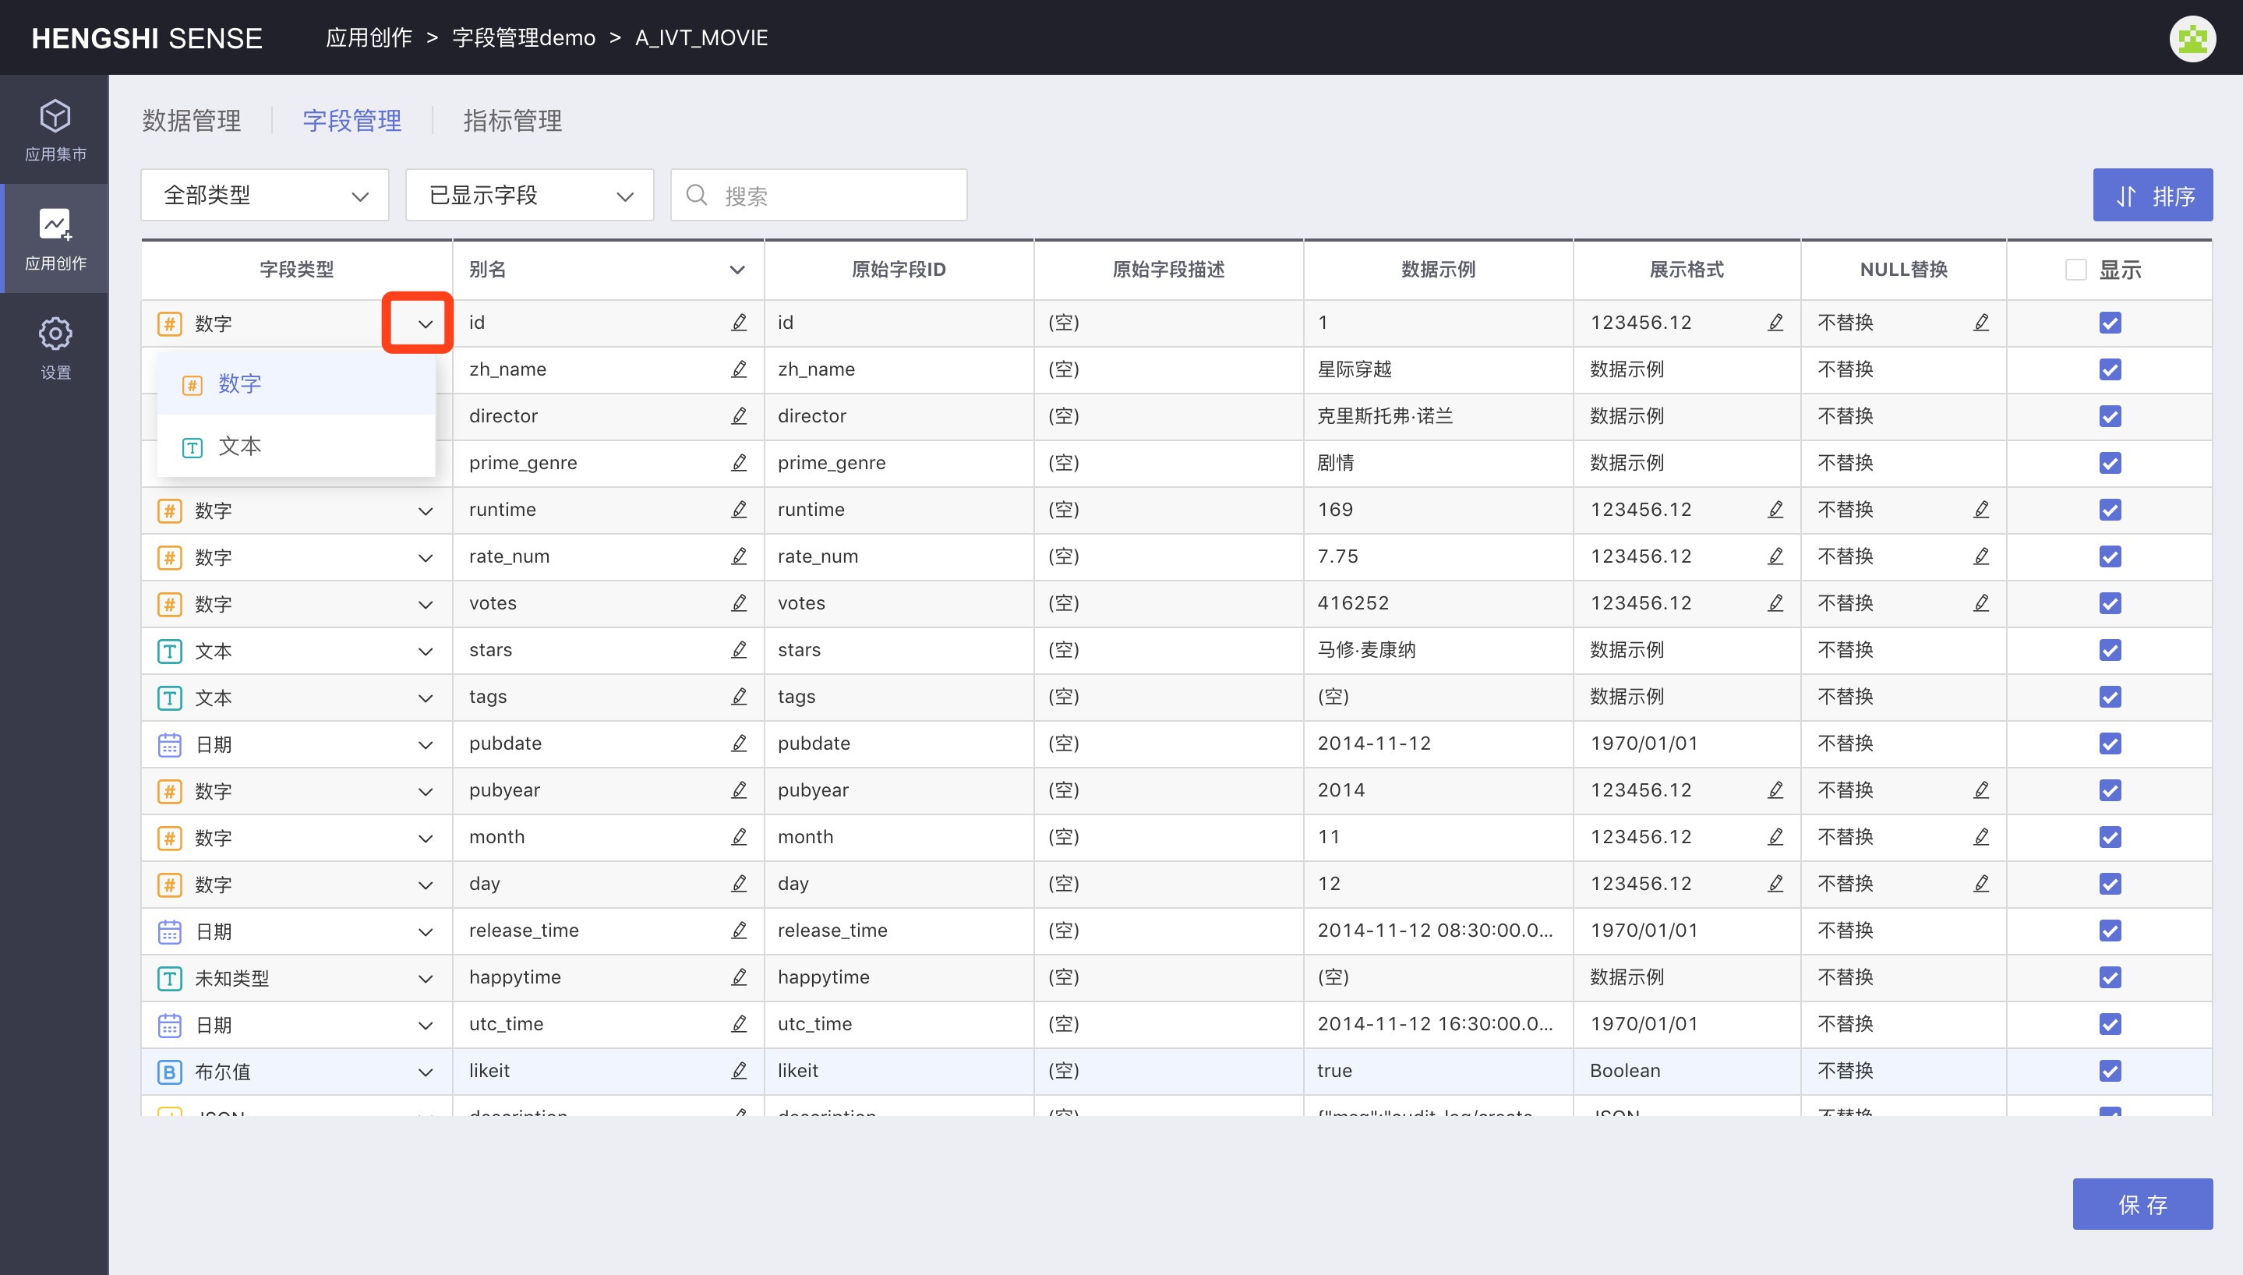Open field type dropdown for pubdate row
The image size is (2243, 1275).
tap(426, 744)
